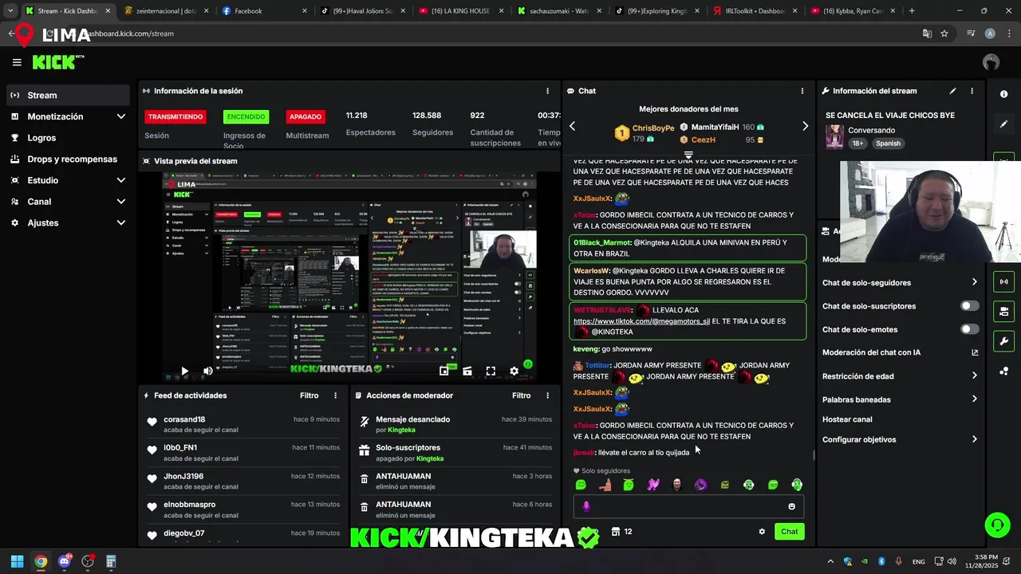Click the wrench icon in right rail

[x=1003, y=341]
